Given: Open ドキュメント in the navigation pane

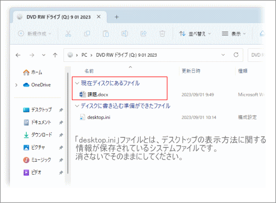Looking at the screenshot, I should (x=37, y=122).
